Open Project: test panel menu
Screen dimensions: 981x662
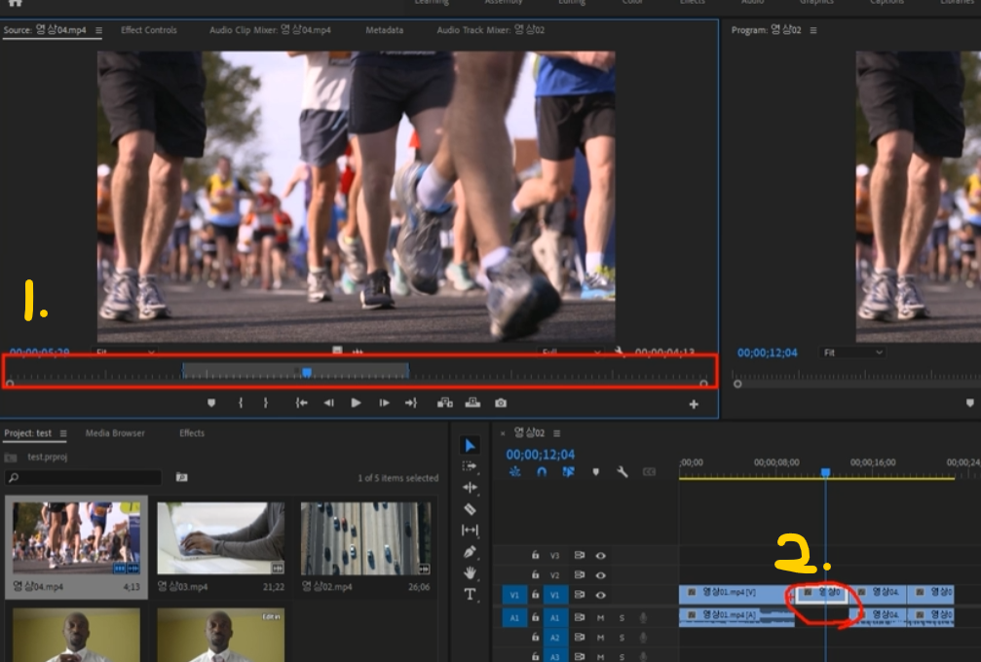pos(63,433)
